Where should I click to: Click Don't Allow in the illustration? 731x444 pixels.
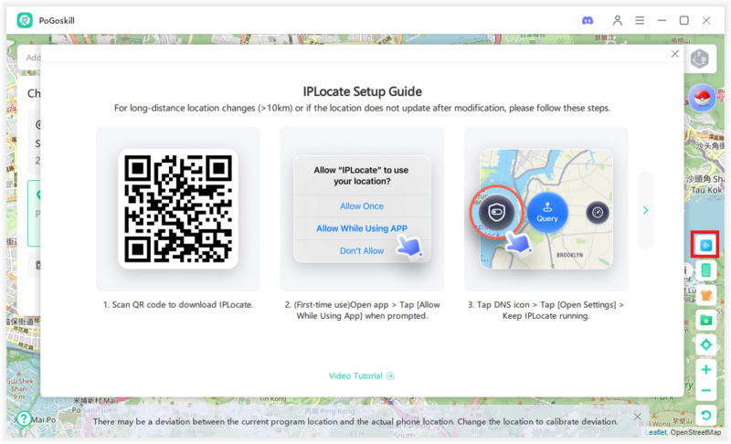point(362,250)
